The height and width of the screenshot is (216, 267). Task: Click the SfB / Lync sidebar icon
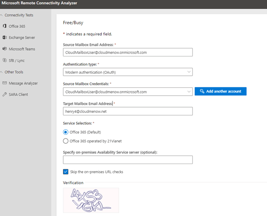4,60
